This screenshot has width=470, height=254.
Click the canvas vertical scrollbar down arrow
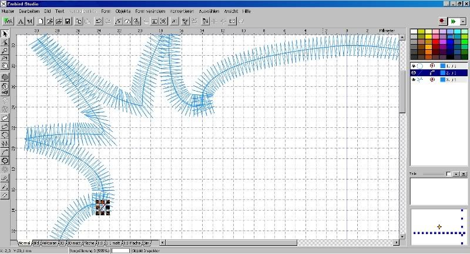(402, 236)
